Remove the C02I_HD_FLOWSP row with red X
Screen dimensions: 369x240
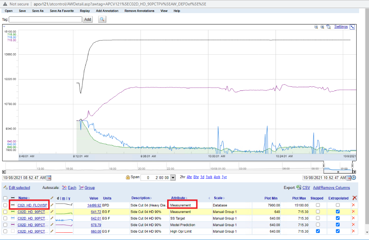pyautogui.click(x=353, y=205)
